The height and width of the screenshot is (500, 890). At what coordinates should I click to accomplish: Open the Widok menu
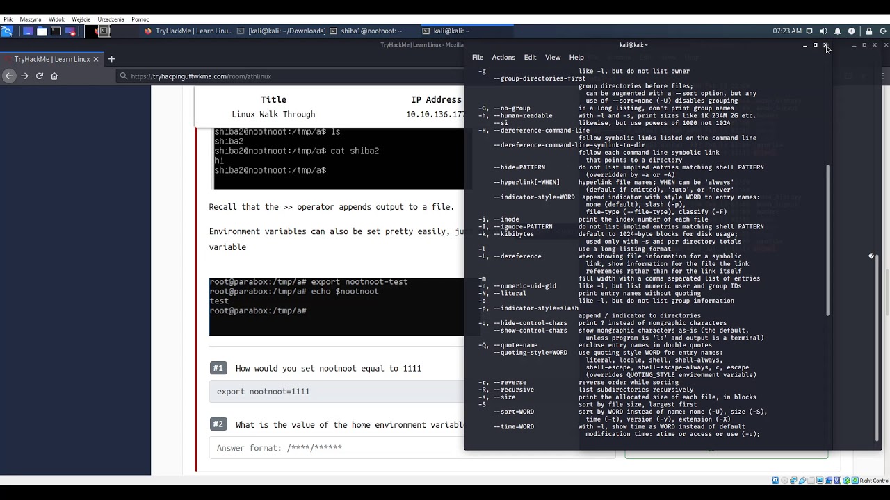[x=56, y=19]
